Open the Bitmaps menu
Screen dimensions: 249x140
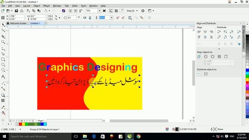[57, 6]
